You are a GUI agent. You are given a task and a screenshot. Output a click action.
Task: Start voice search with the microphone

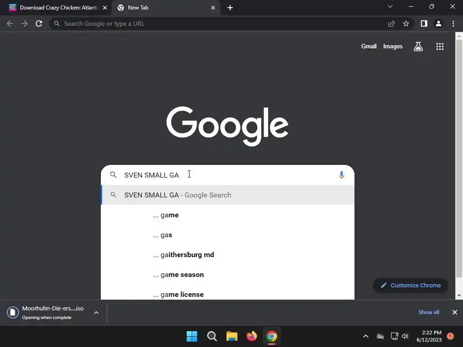(341, 175)
